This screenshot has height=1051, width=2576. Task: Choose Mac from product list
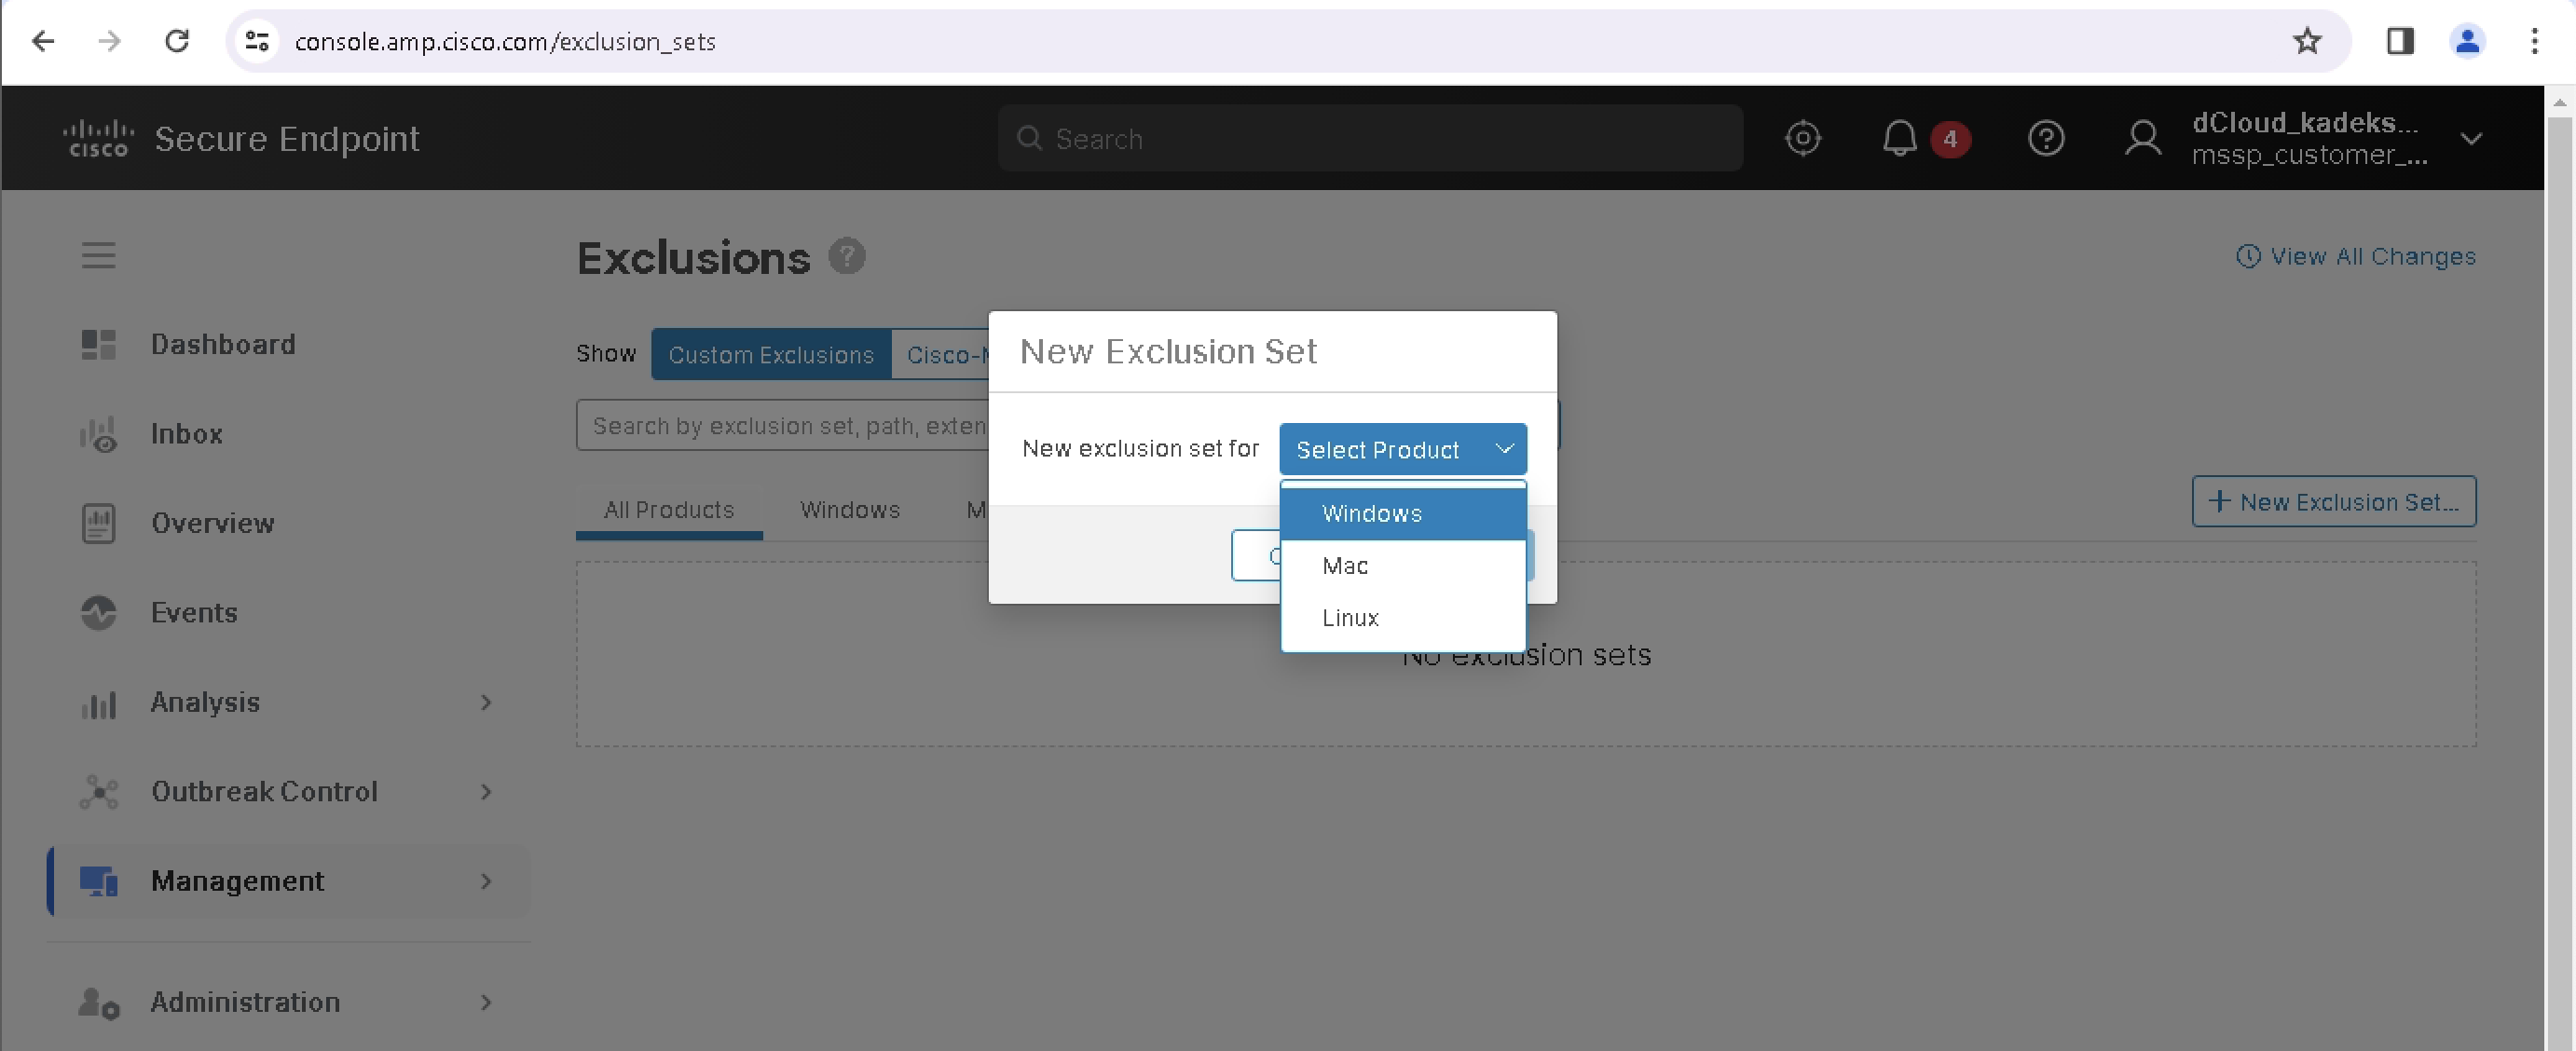tap(1345, 566)
